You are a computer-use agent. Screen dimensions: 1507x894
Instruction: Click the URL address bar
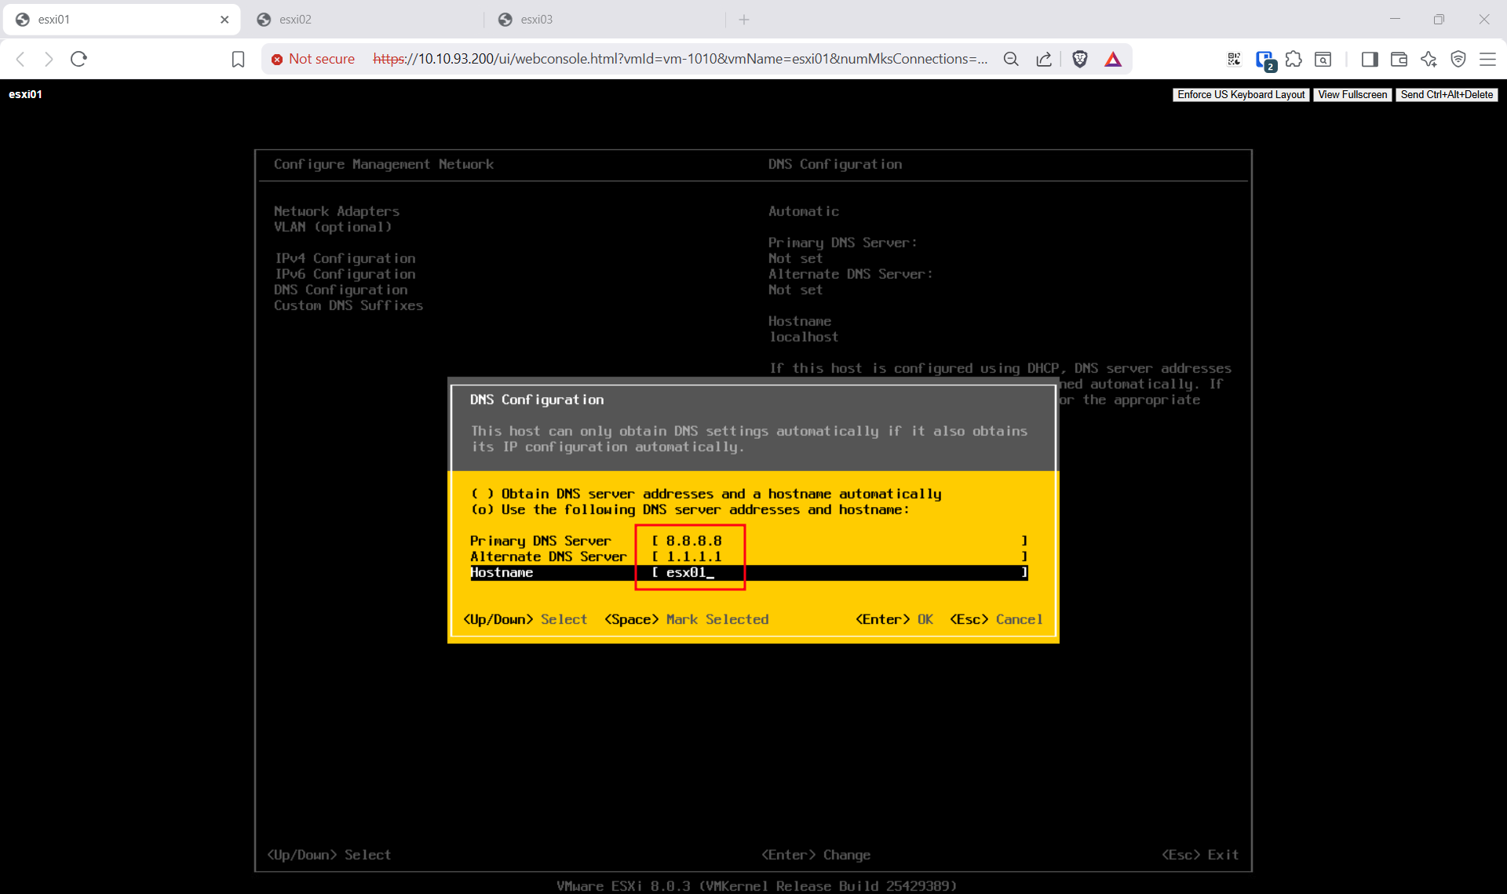pyautogui.click(x=680, y=59)
